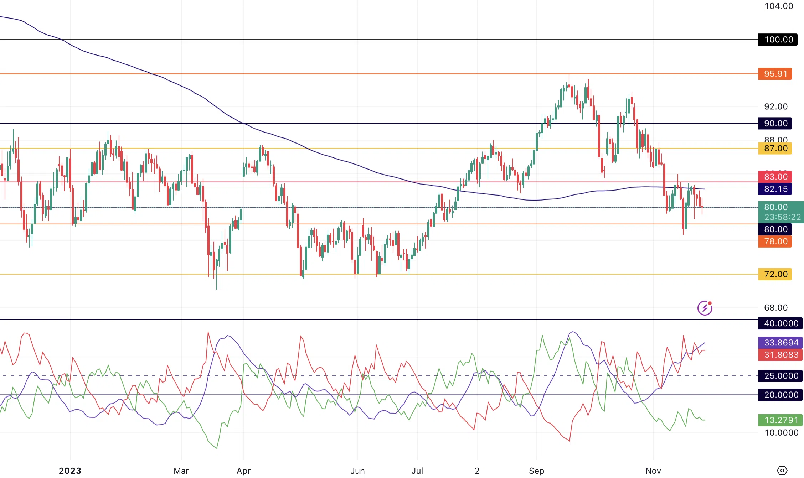Click the Sep label on time axis
804x478 pixels.
click(536, 471)
